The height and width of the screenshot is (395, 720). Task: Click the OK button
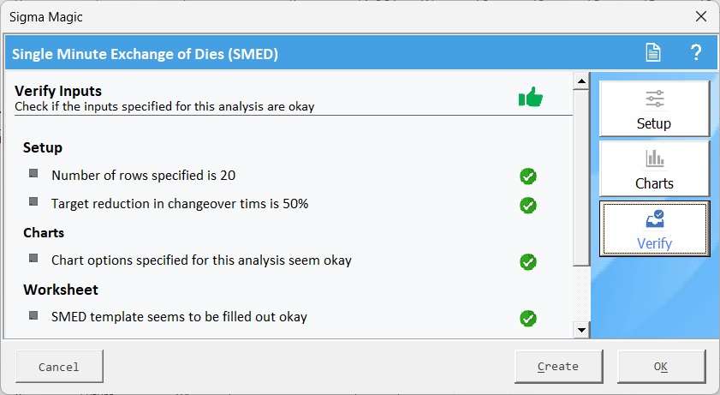(x=661, y=367)
